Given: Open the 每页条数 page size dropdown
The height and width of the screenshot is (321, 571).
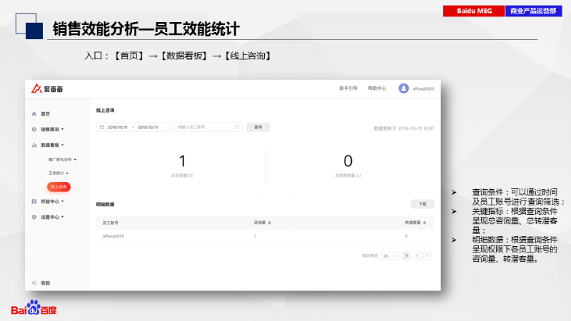Looking at the screenshot, I should click(x=390, y=255).
